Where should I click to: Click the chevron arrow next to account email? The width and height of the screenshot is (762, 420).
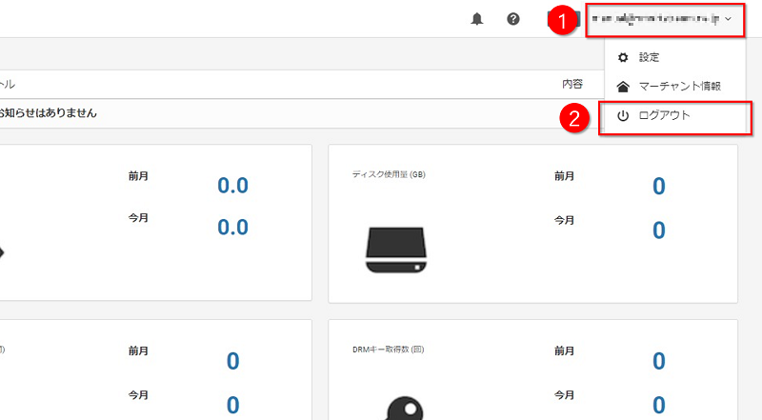click(729, 19)
